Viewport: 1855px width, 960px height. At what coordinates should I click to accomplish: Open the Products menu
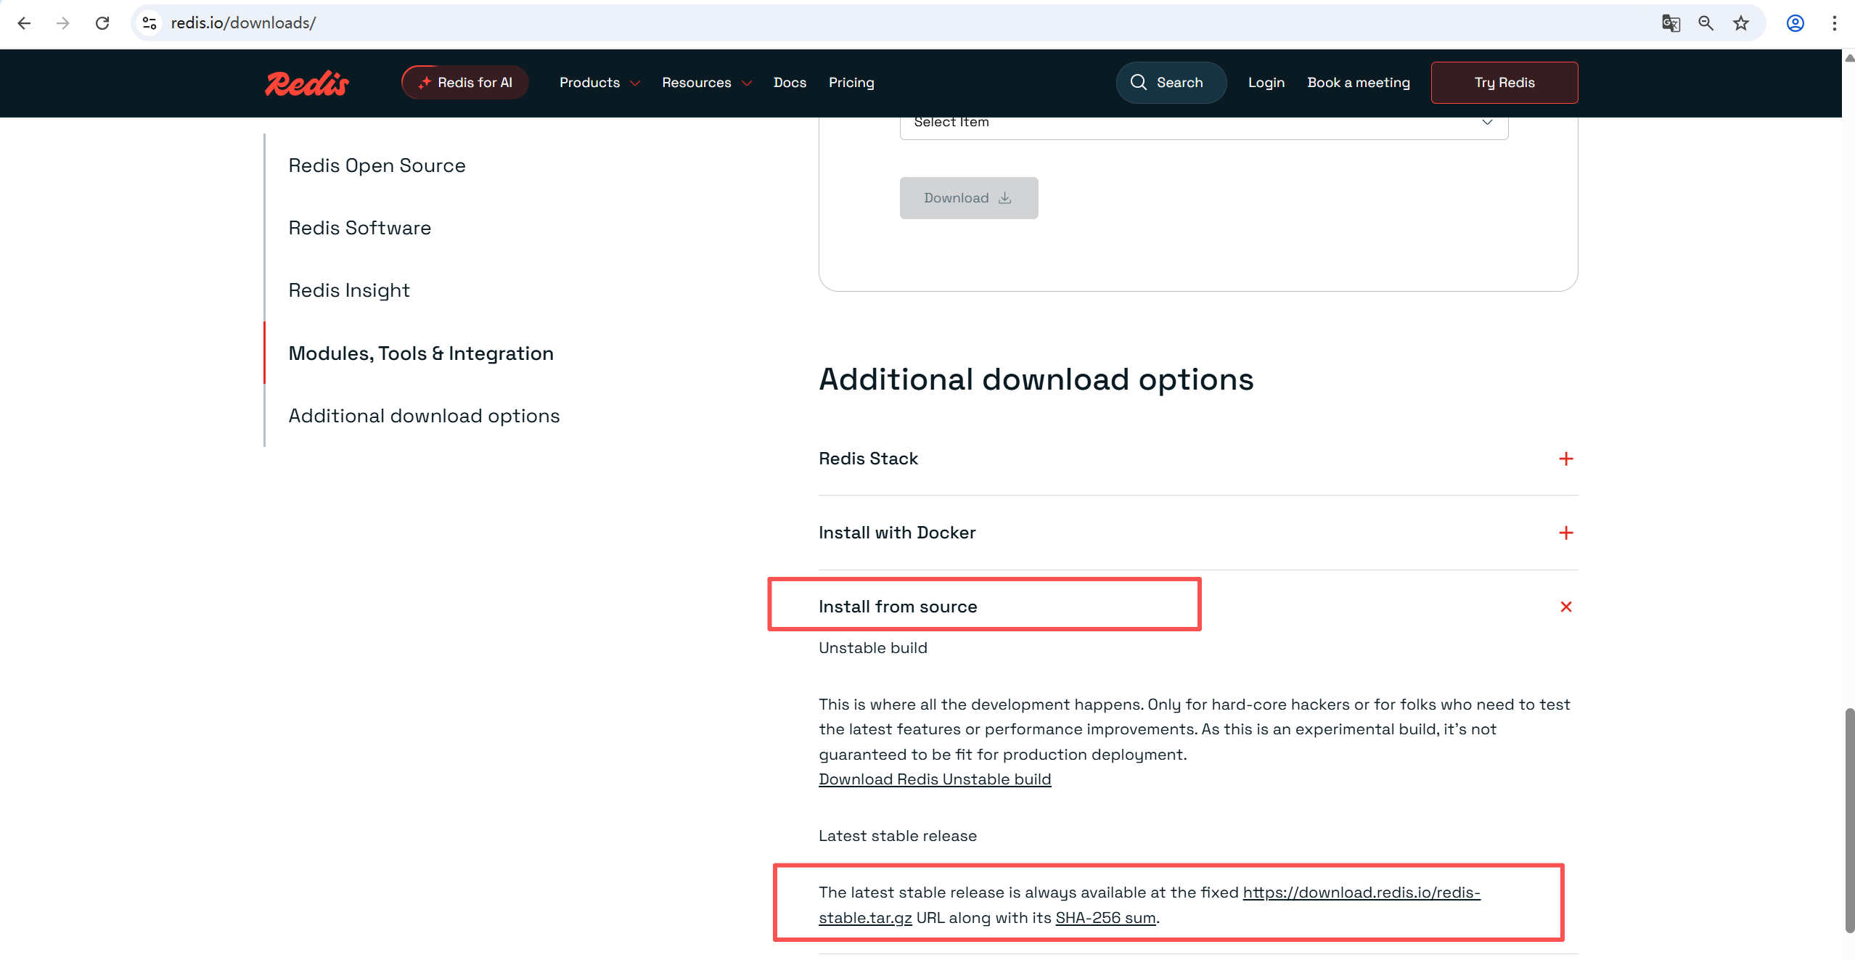pyautogui.click(x=599, y=83)
